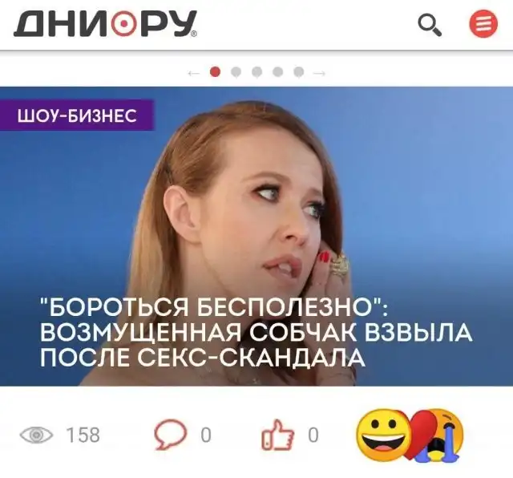Like the article with thumbs-up icon
The width and height of the screenshot is (513, 478).
[277, 435]
